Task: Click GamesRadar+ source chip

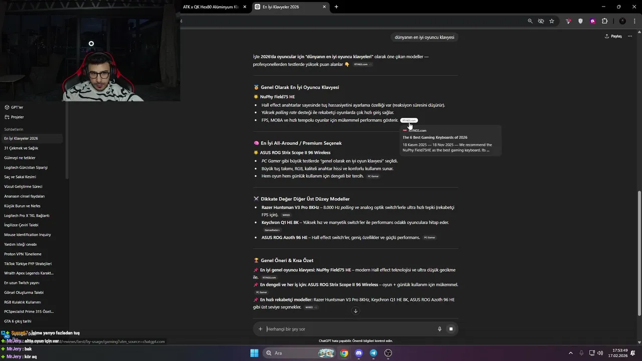Action: coord(272,230)
